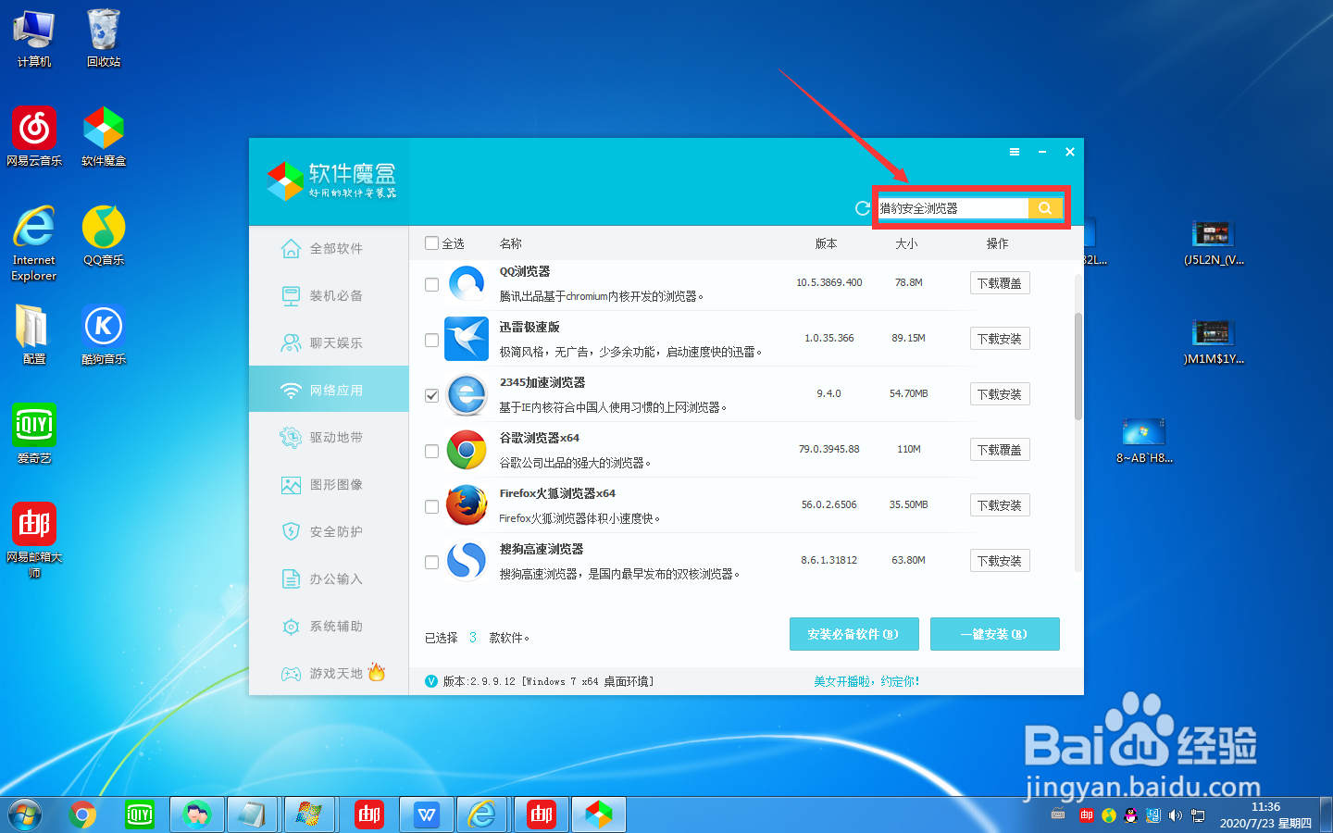1333x833 pixels.
Task: Open the 办公输入 category
Action: (x=329, y=579)
